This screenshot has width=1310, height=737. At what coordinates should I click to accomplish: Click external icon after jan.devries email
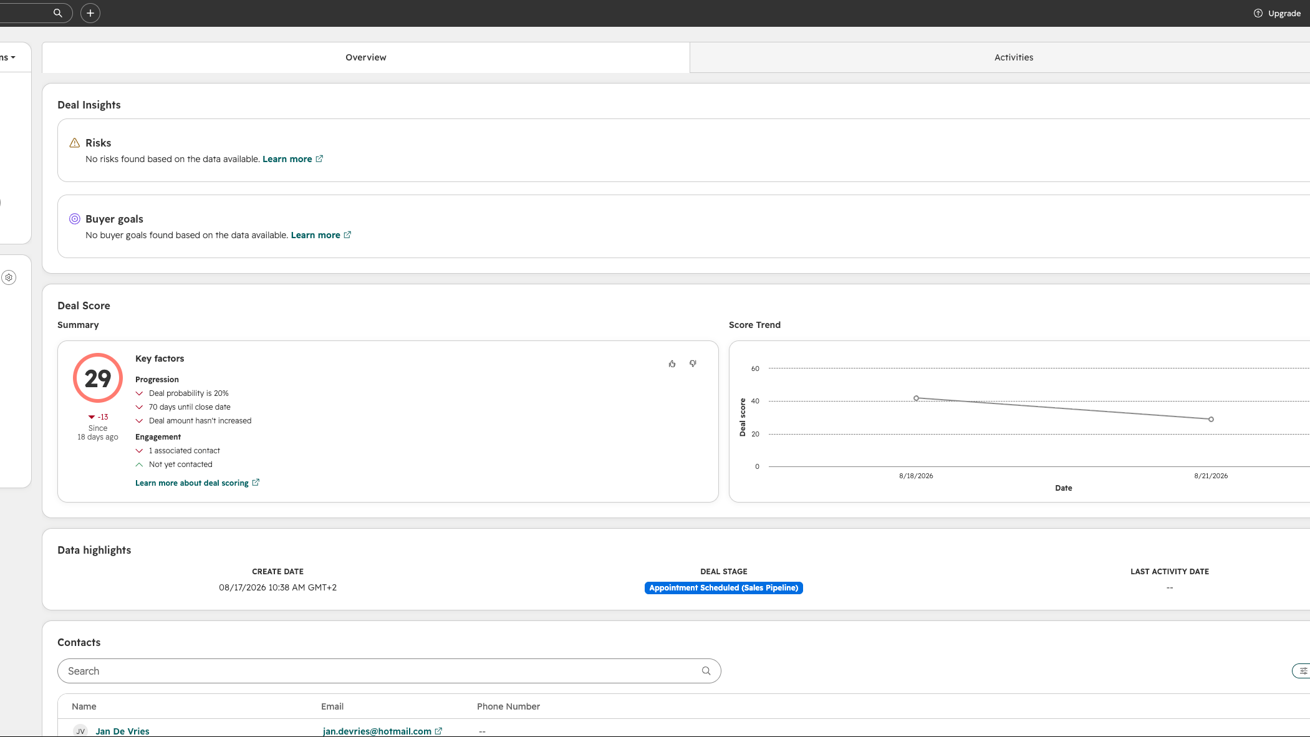438,731
